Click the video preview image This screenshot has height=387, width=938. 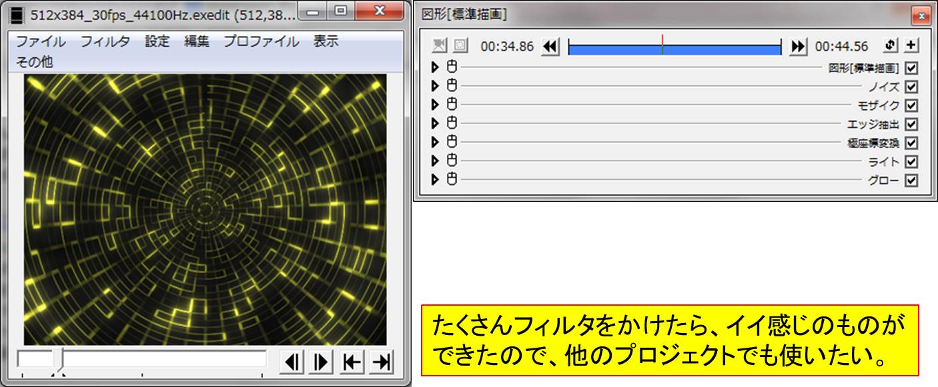205,209
